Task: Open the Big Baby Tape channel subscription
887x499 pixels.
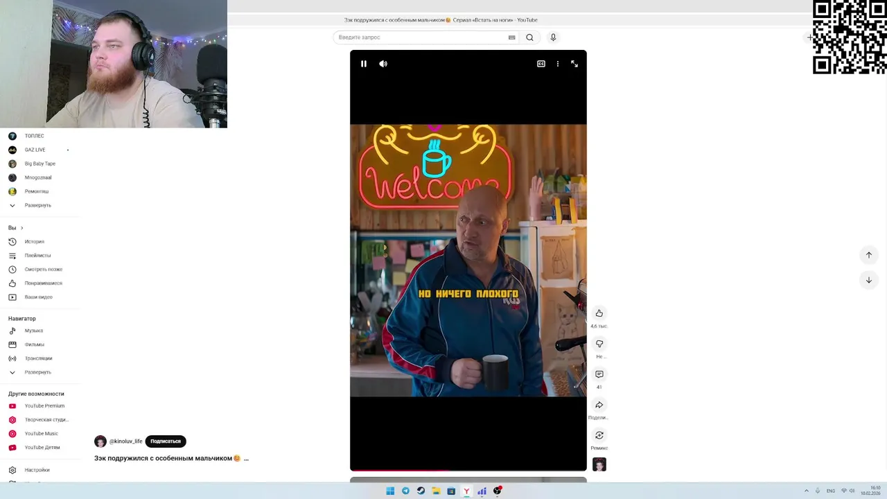Action: pyautogui.click(x=40, y=164)
